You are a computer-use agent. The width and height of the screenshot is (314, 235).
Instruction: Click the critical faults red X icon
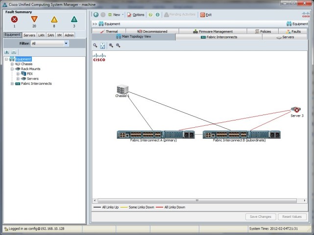coord(14,20)
